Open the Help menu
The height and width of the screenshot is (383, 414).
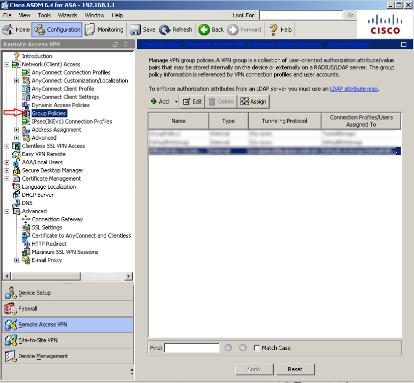tap(117, 15)
